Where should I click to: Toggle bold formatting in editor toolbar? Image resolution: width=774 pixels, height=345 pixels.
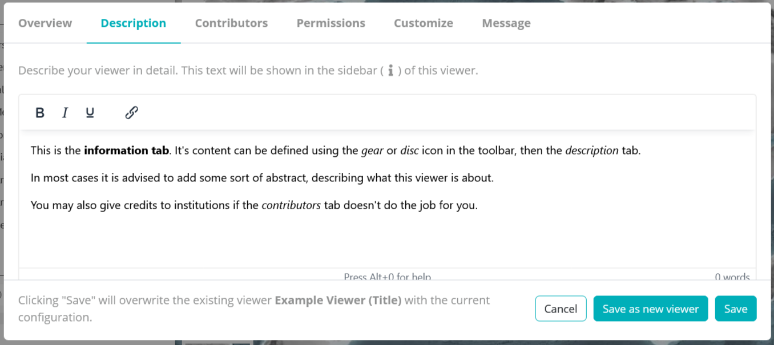[x=40, y=113]
